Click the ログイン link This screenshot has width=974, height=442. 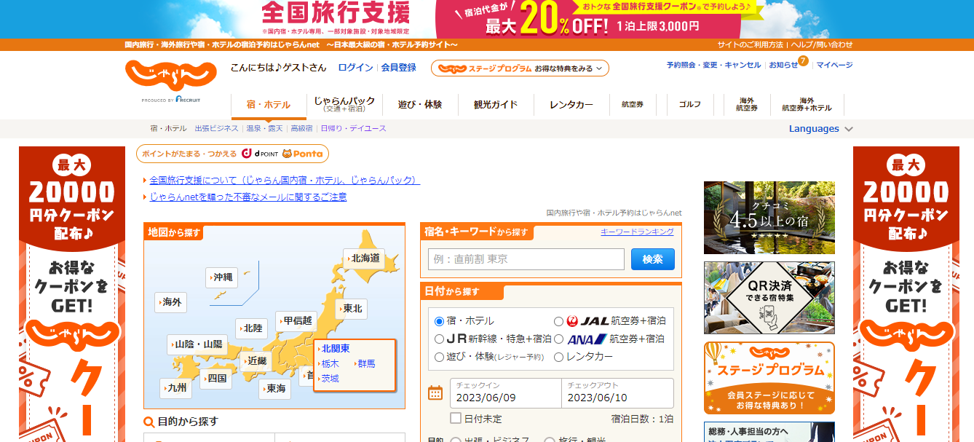pos(355,68)
